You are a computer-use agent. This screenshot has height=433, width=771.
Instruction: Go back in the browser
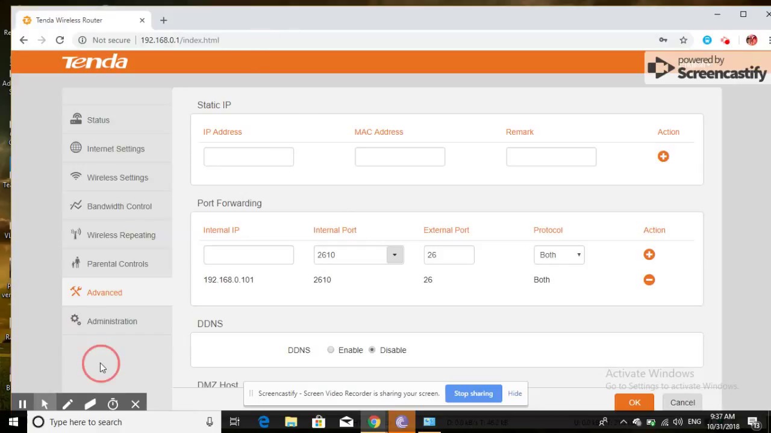[x=23, y=40]
